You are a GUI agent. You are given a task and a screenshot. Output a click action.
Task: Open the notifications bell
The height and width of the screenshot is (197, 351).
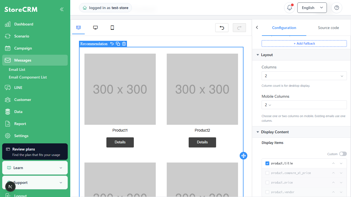click(290, 8)
